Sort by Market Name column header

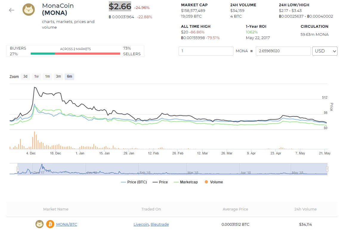point(56,209)
